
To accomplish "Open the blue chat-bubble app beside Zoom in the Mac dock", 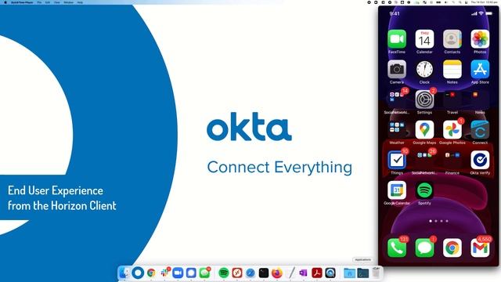I will [191, 273].
